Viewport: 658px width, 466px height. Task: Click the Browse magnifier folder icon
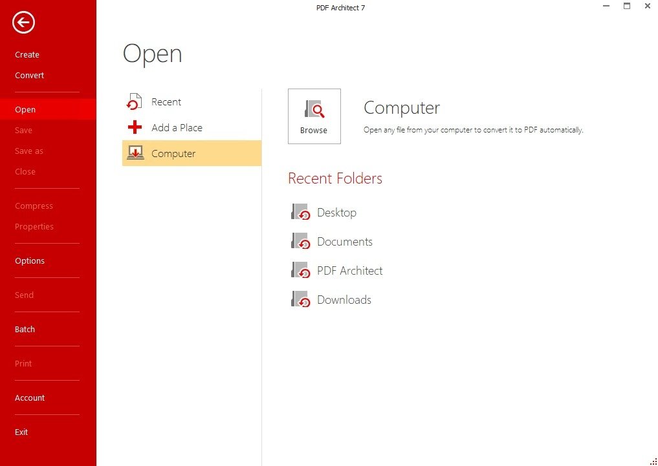coord(314,109)
